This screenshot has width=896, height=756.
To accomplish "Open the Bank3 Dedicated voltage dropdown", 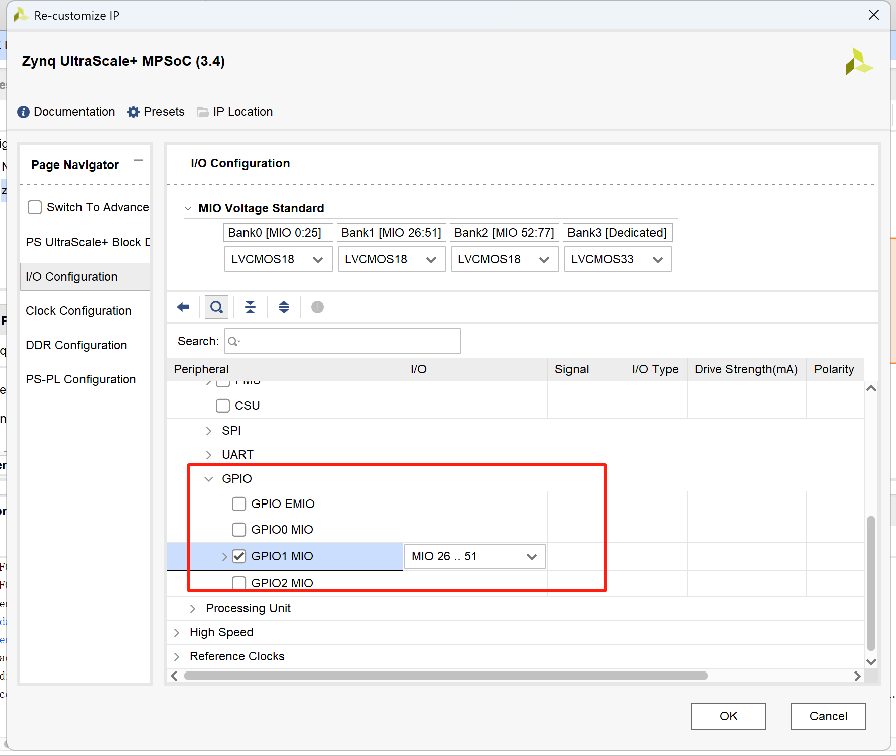I will click(618, 259).
